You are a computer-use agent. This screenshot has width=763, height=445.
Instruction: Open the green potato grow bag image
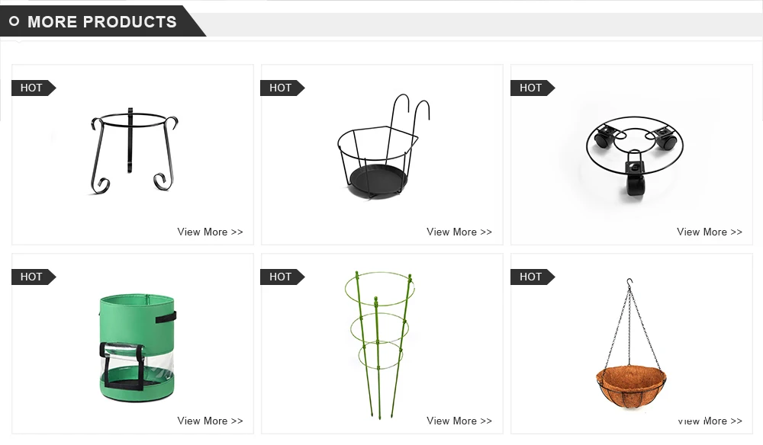tap(137, 347)
